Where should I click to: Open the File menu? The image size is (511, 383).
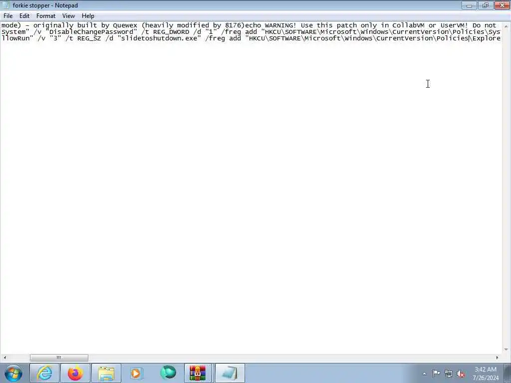[8, 16]
